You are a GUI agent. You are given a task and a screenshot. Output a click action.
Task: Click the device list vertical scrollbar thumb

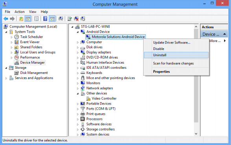click(x=196, y=75)
